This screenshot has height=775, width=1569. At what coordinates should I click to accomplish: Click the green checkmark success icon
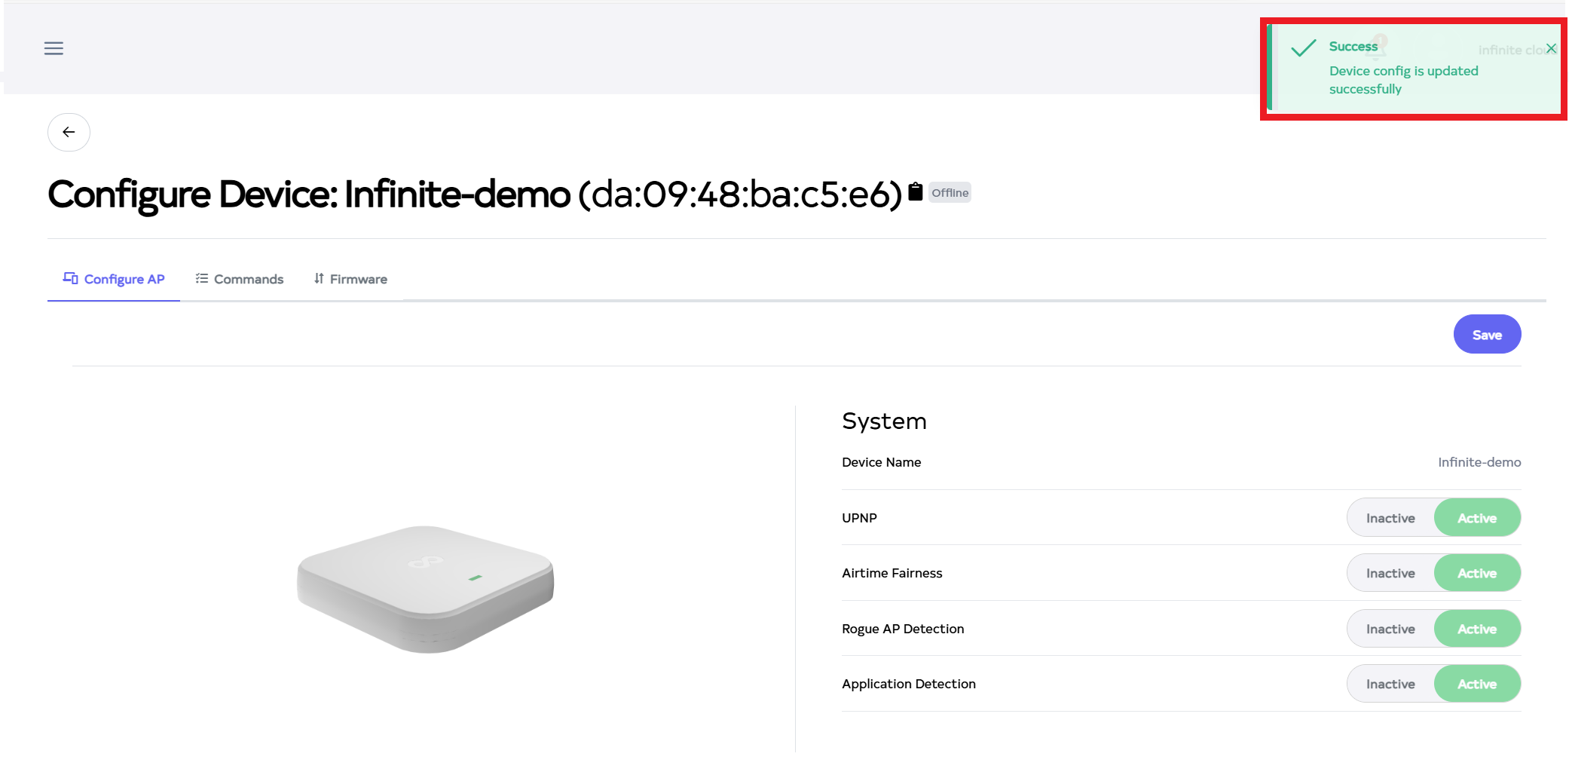click(x=1304, y=49)
